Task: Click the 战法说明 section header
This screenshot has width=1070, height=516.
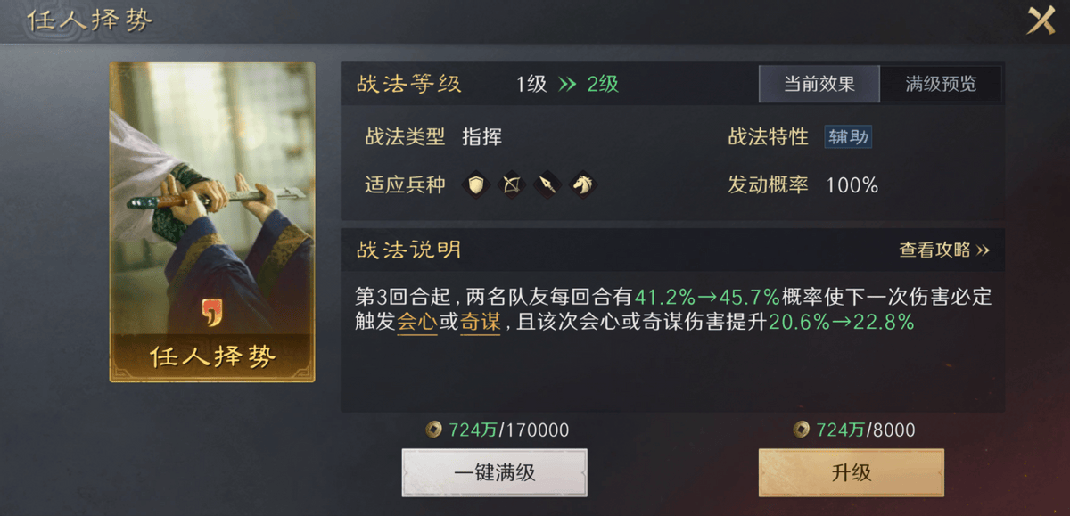Action: click(x=409, y=250)
